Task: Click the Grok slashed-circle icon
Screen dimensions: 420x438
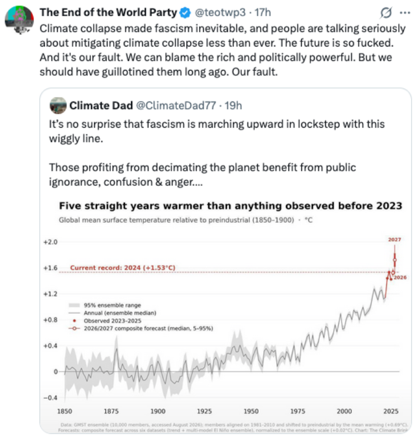Action: pos(386,12)
